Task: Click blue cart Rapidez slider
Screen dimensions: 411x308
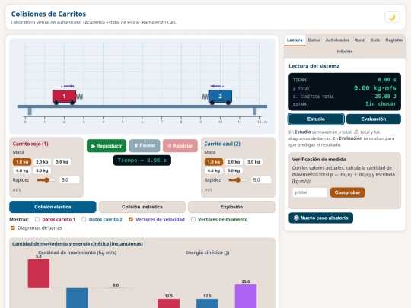Action: pyautogui.click(x=238, y=180)
